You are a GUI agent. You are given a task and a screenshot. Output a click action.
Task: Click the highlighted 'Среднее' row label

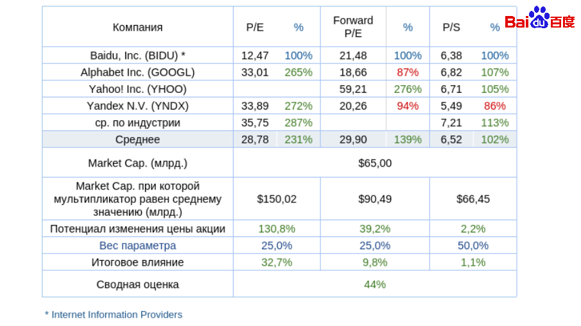click(x=137, y=139)
